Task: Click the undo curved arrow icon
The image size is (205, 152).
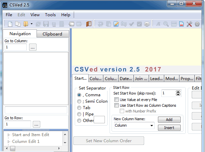Action: tap(100, 24)
